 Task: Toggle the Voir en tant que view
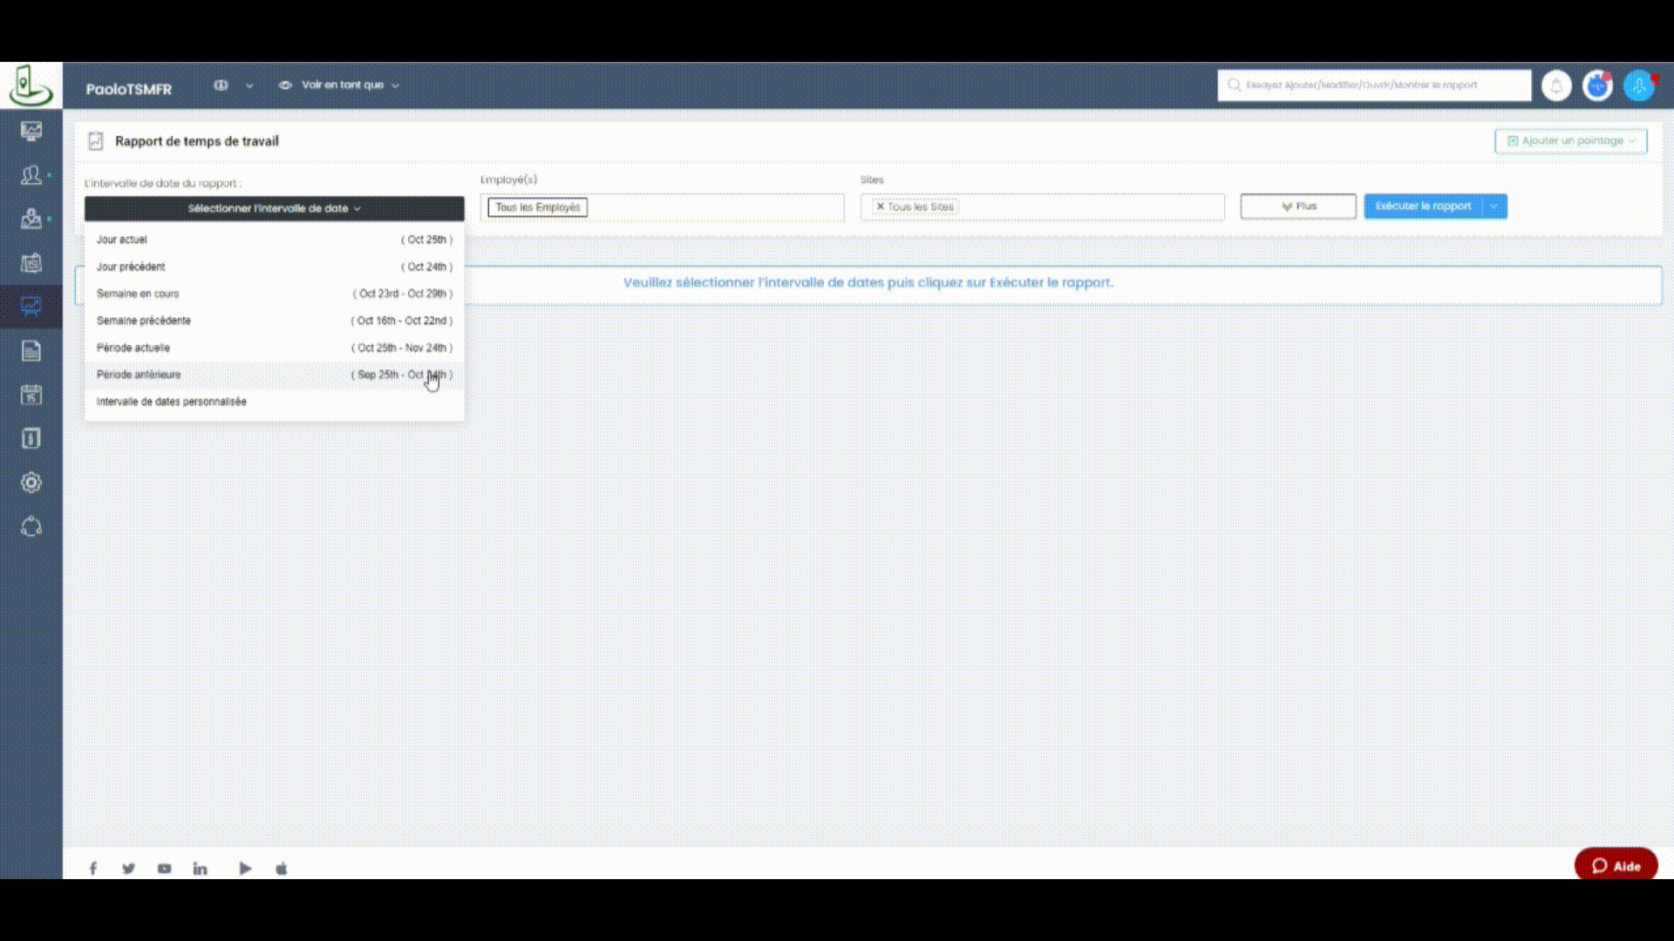point(340,85)
